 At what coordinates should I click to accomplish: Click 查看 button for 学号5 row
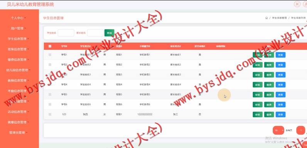click(x=280, y=95)
